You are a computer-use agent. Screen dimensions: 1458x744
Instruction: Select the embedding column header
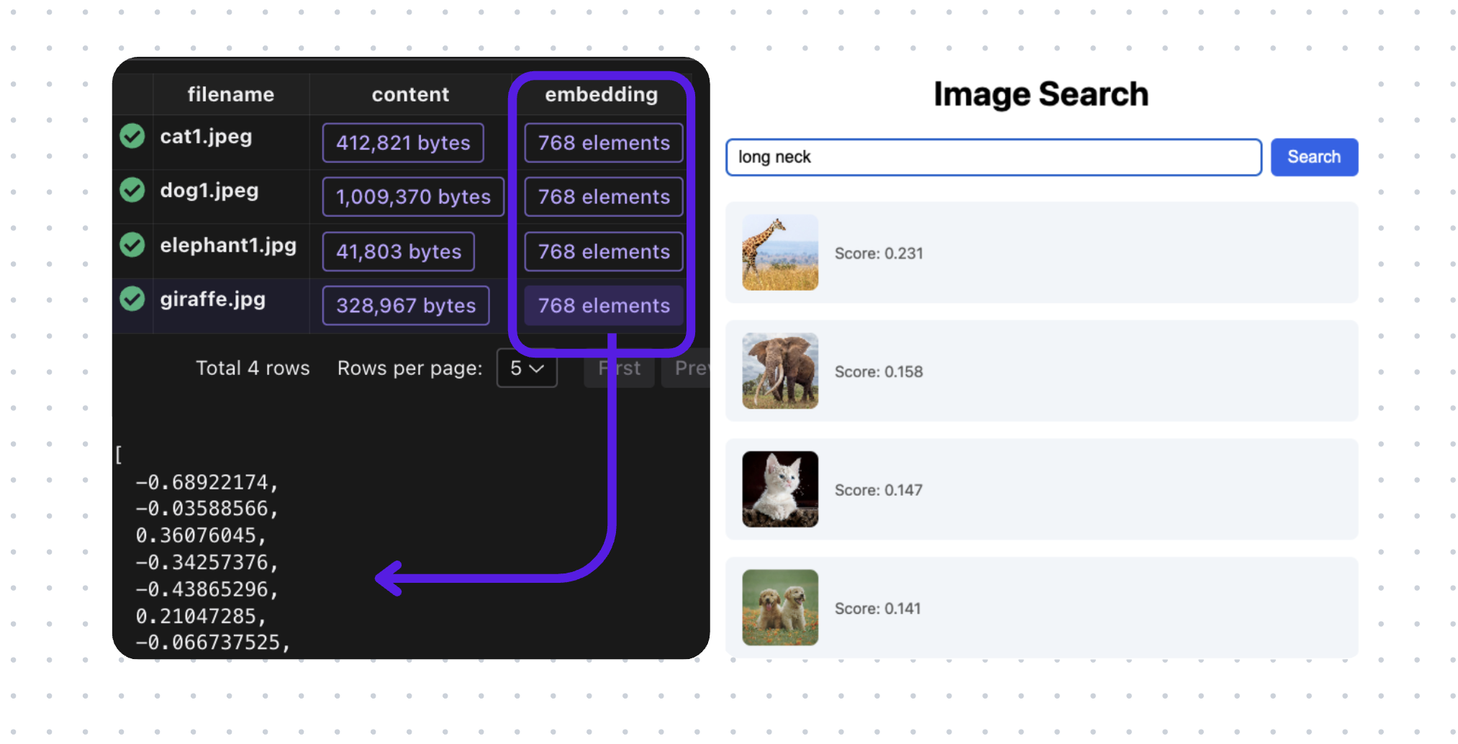point(601,94)
